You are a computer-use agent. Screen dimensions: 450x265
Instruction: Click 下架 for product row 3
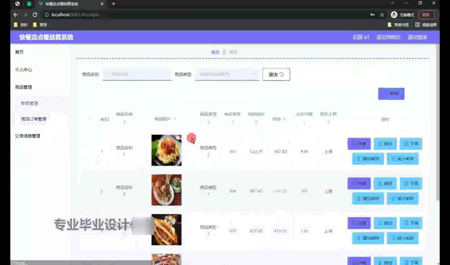tap(411, 223)
